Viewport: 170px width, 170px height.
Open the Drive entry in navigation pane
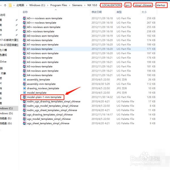click(x=3, y=62)
